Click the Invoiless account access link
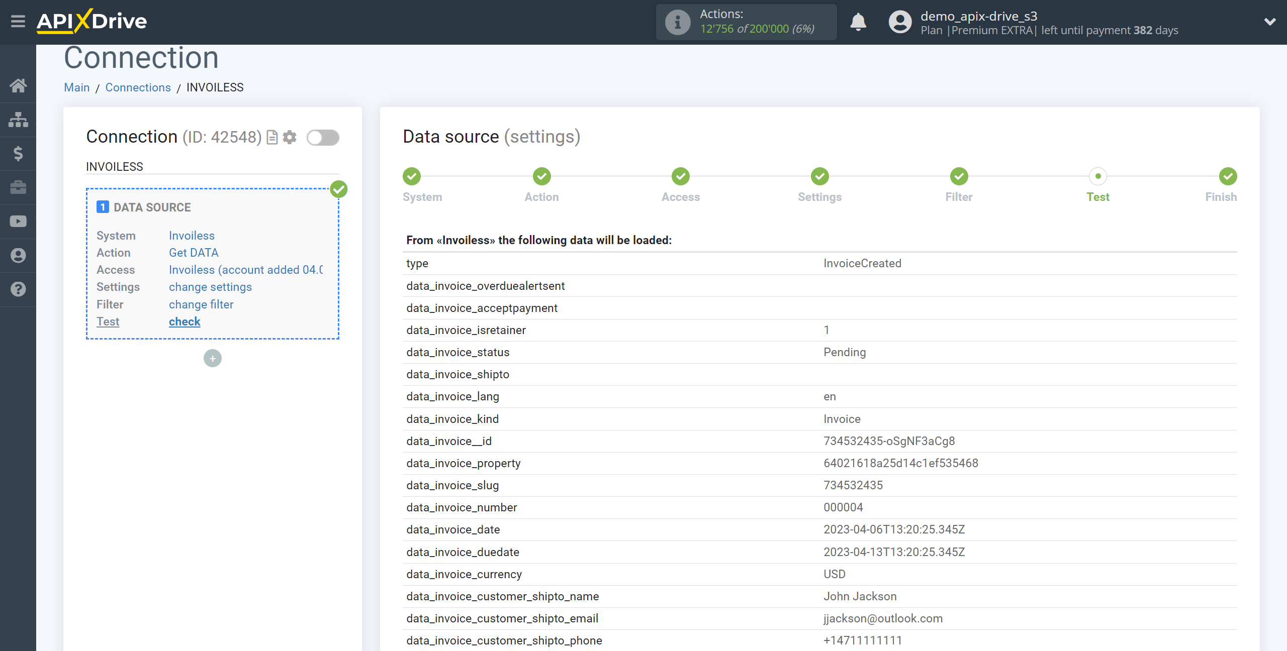This screenshot has height=651, width=1287. point(246,270)
